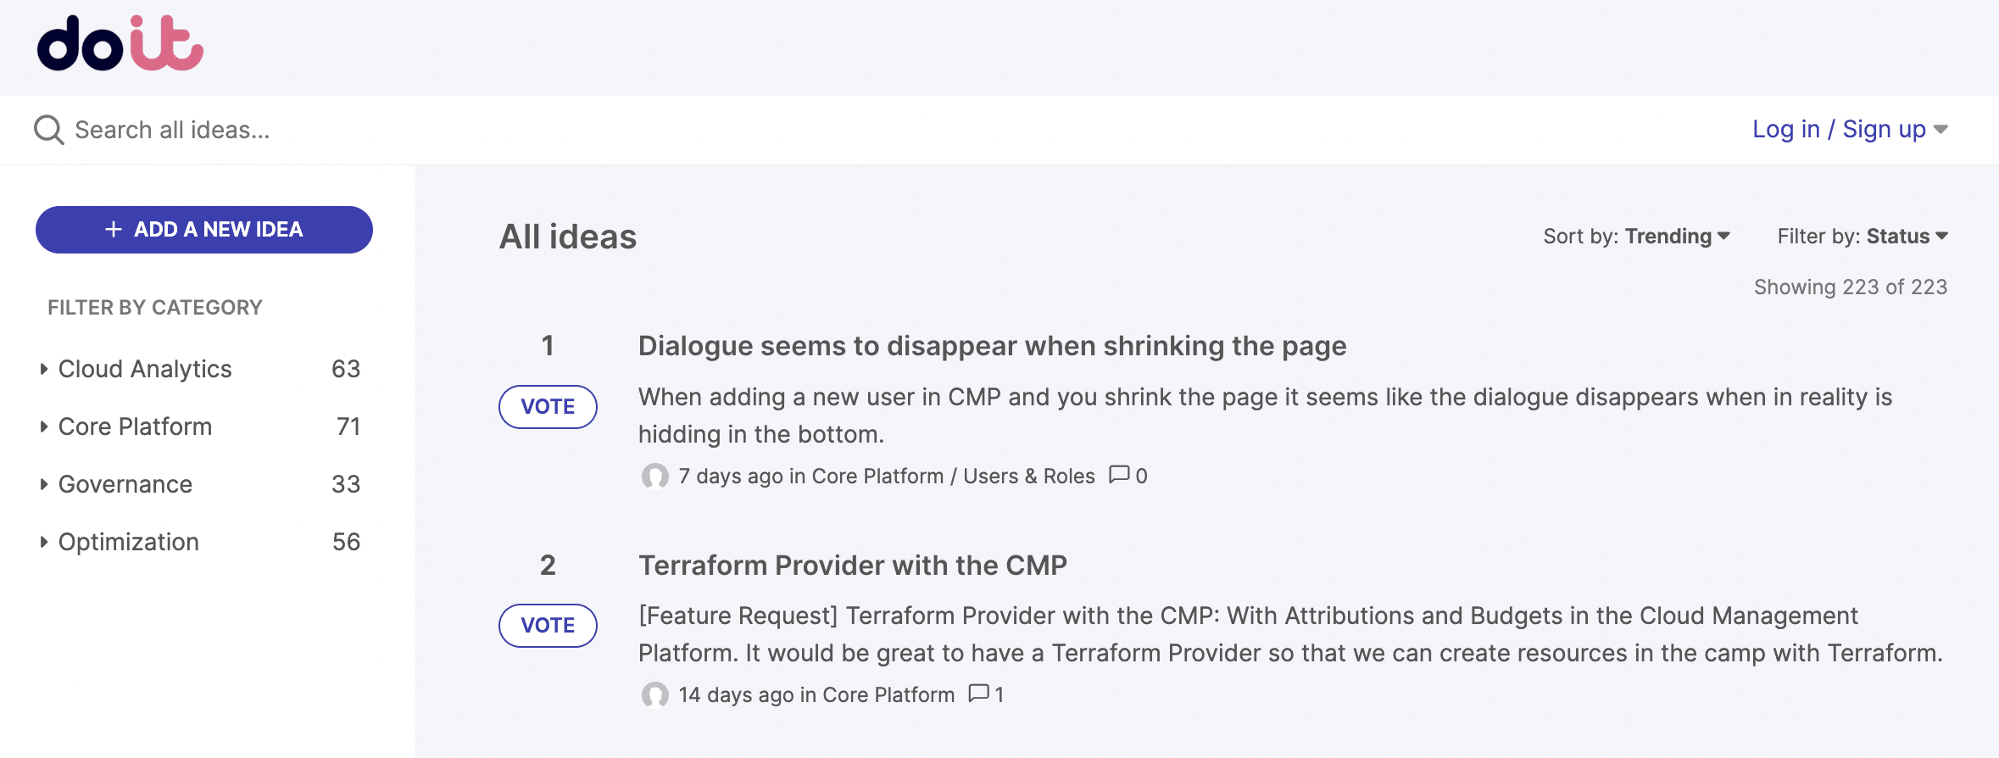Viewport: 1999px width, 758px height.
Task: Click the DoiT logo
Action: pyautogui.click(x=120, y=44)
